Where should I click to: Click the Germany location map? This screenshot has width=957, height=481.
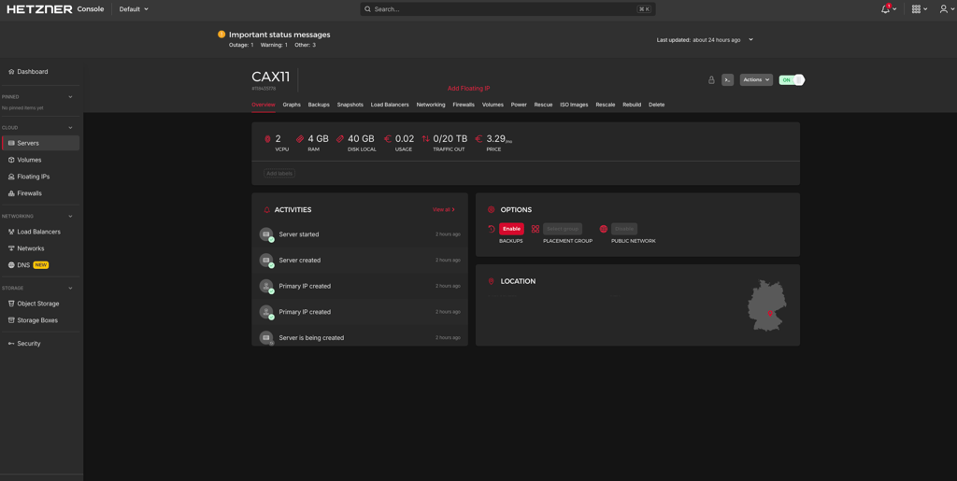tap(767, 305)
